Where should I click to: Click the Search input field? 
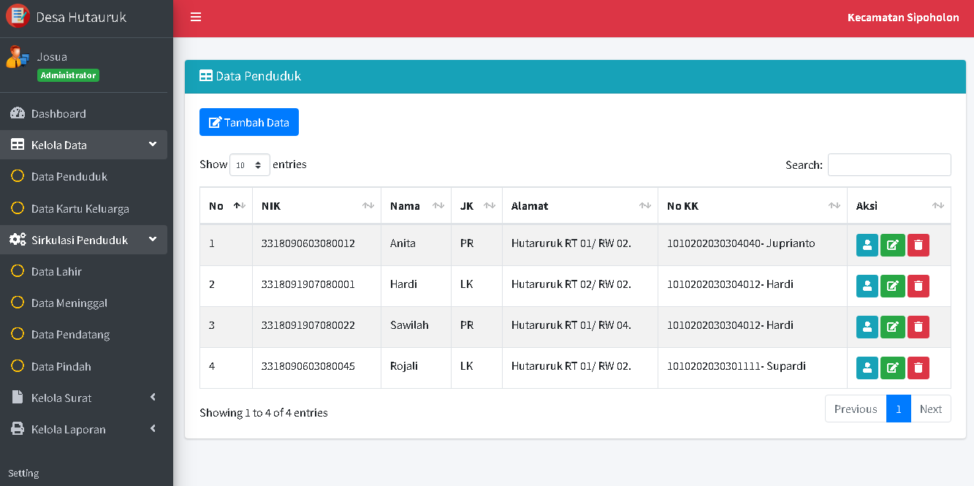tap(889, 165)
